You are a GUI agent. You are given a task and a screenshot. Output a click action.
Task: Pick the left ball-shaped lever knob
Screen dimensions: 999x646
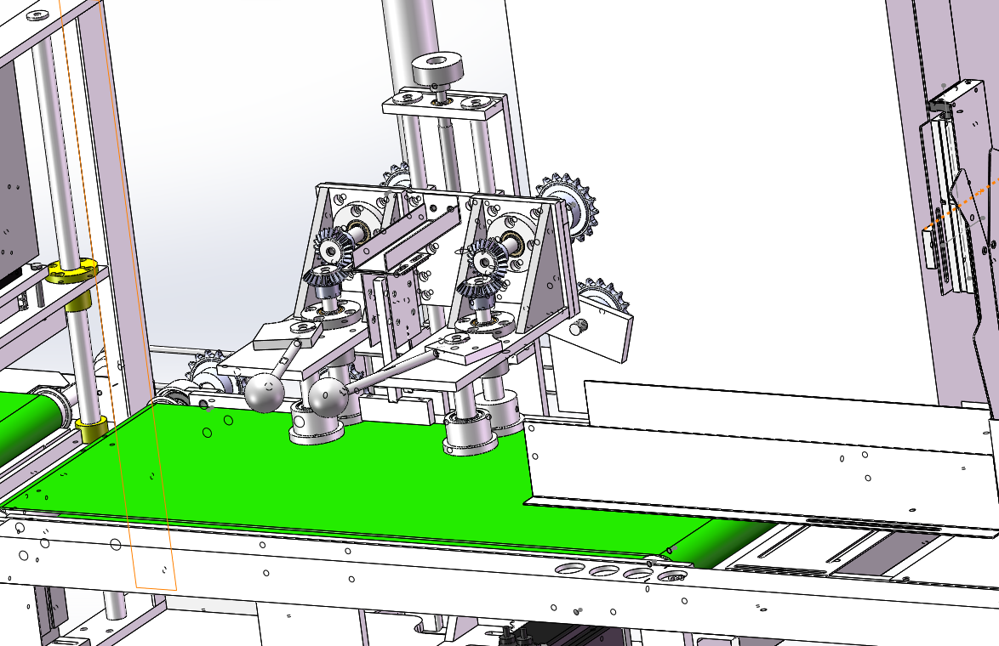click(x=265, y=392)
